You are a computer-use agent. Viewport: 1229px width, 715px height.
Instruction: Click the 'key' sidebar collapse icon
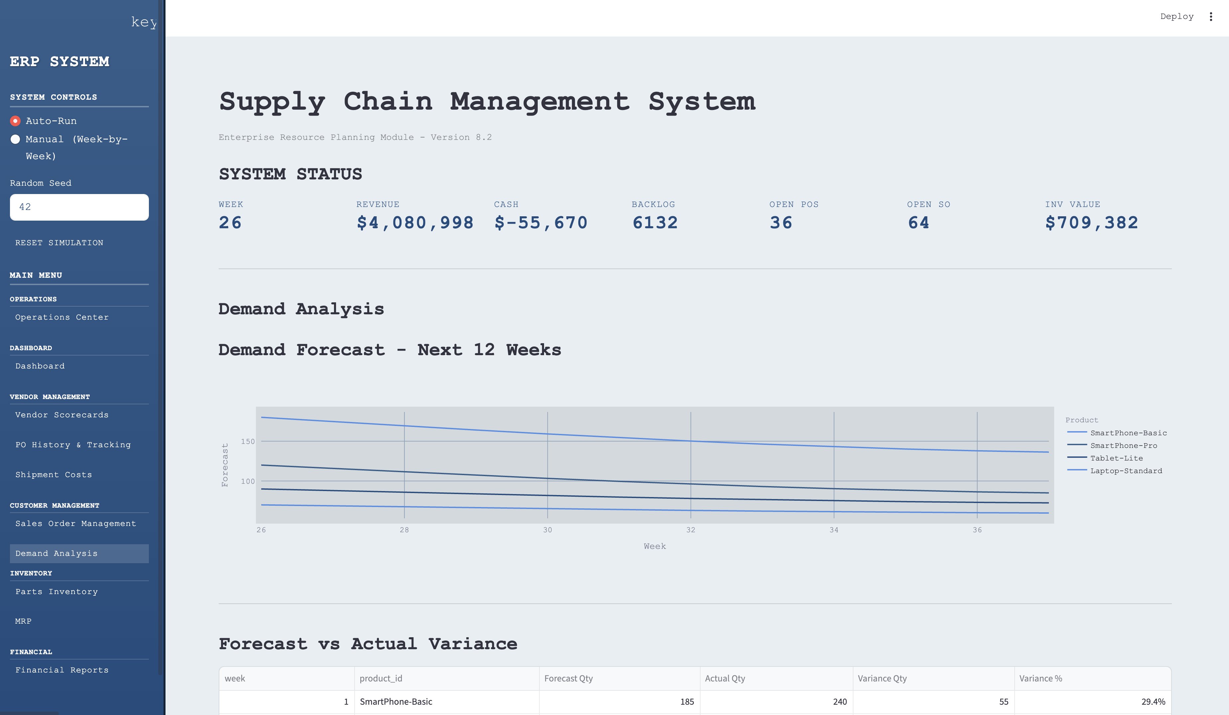[143, 22]
